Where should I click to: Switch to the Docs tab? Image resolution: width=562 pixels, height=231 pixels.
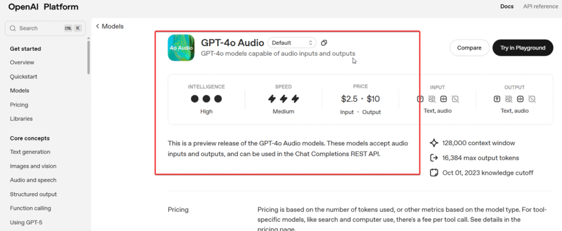(507, 7)
